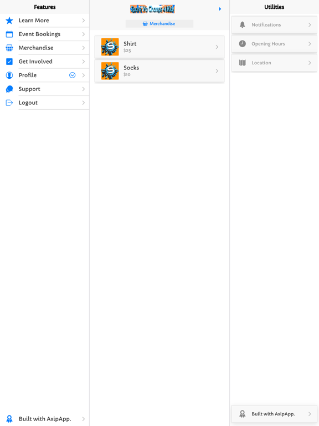Screen dimensions: 319x426
Task: Click Built with AxipApp in Utilities panel
Action: (x=274, y=414)
